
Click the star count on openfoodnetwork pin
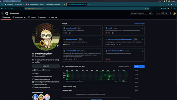coord(113,44)
